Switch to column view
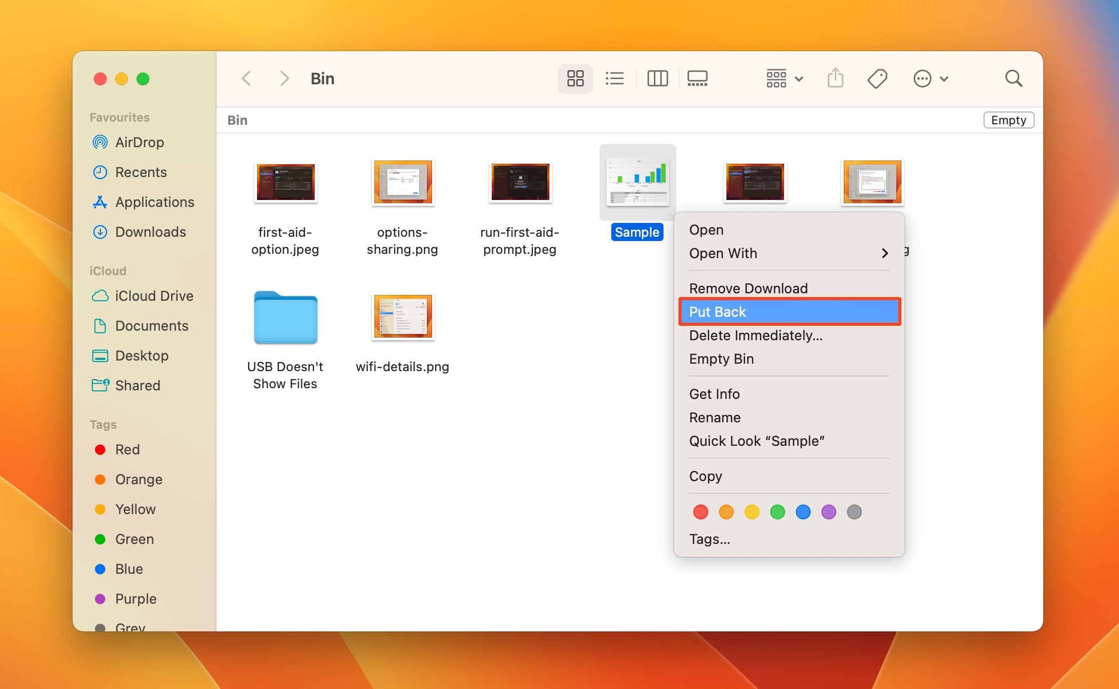 (657, 79)
